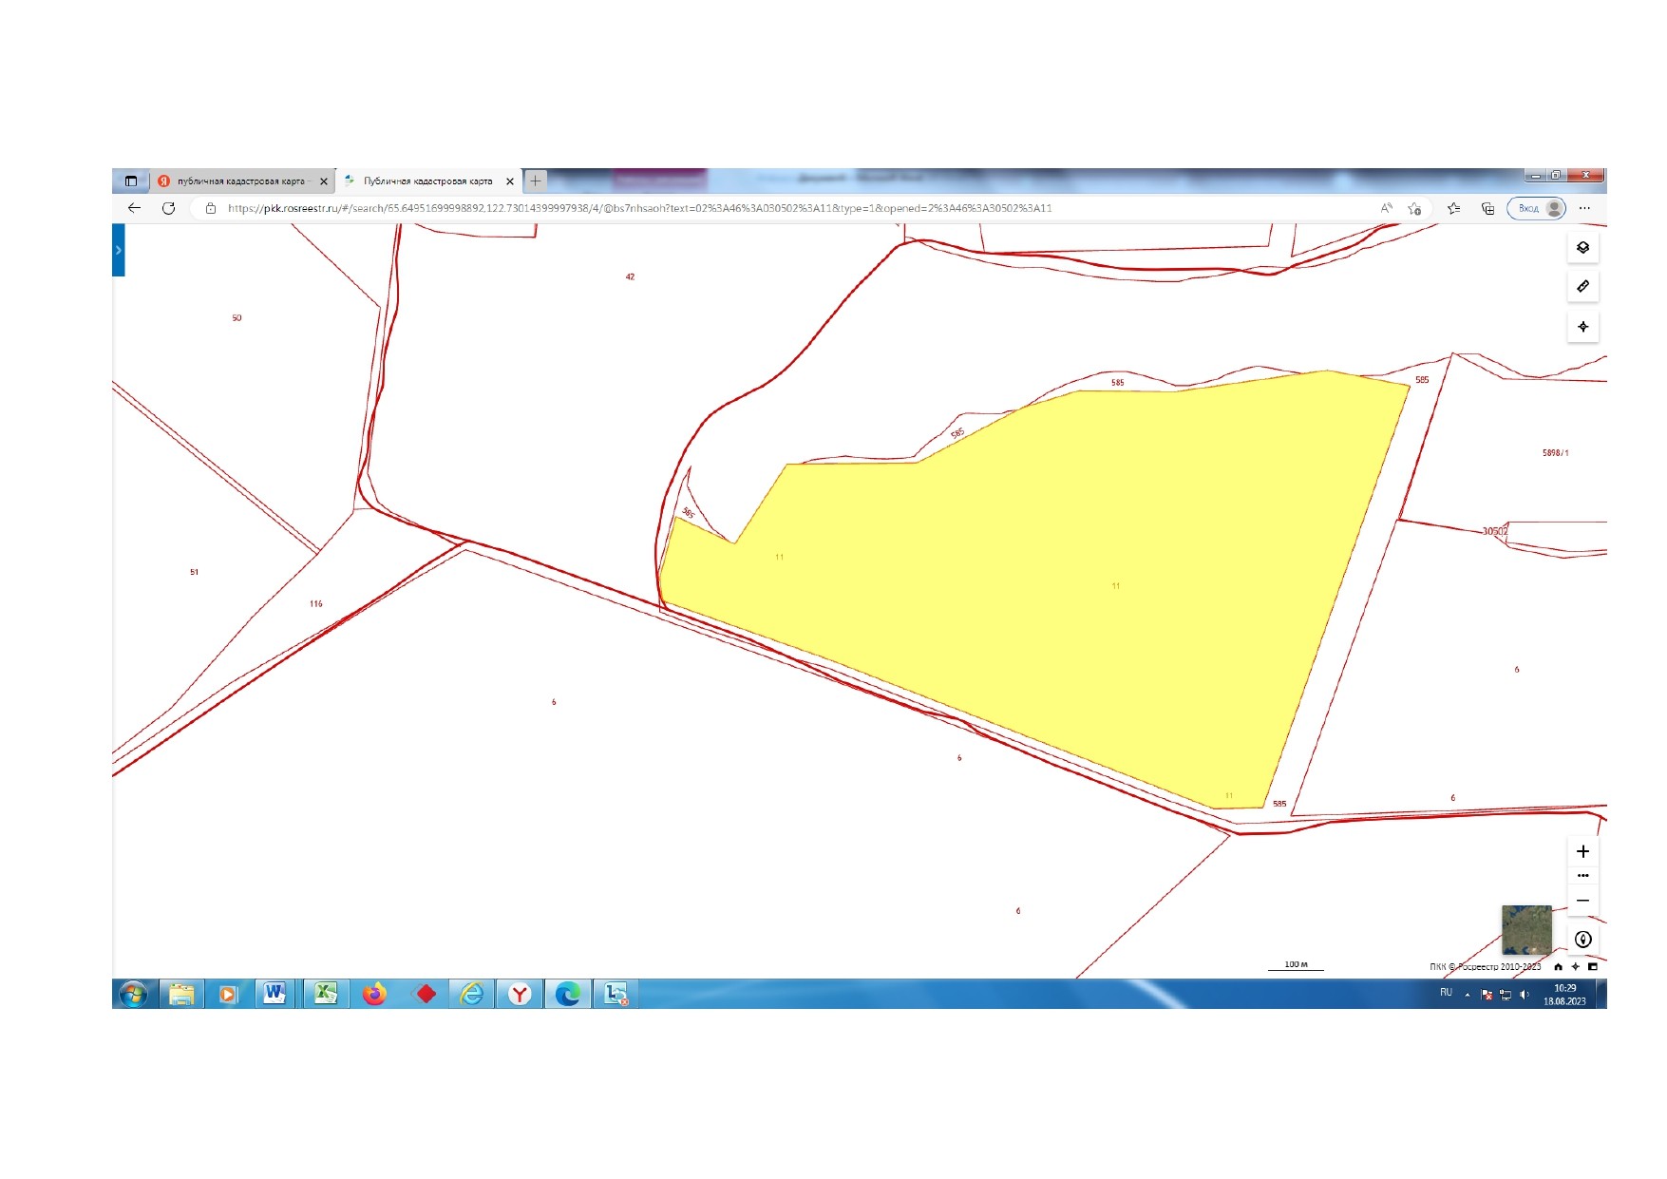Click the home icon near map copyright
Image resolution: width=1667 pixels, height=1179 pixels.
click(x=1558, y=967)
